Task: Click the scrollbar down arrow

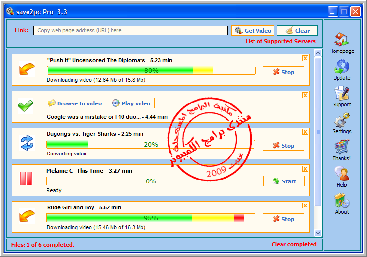Action: coord(318,233)
